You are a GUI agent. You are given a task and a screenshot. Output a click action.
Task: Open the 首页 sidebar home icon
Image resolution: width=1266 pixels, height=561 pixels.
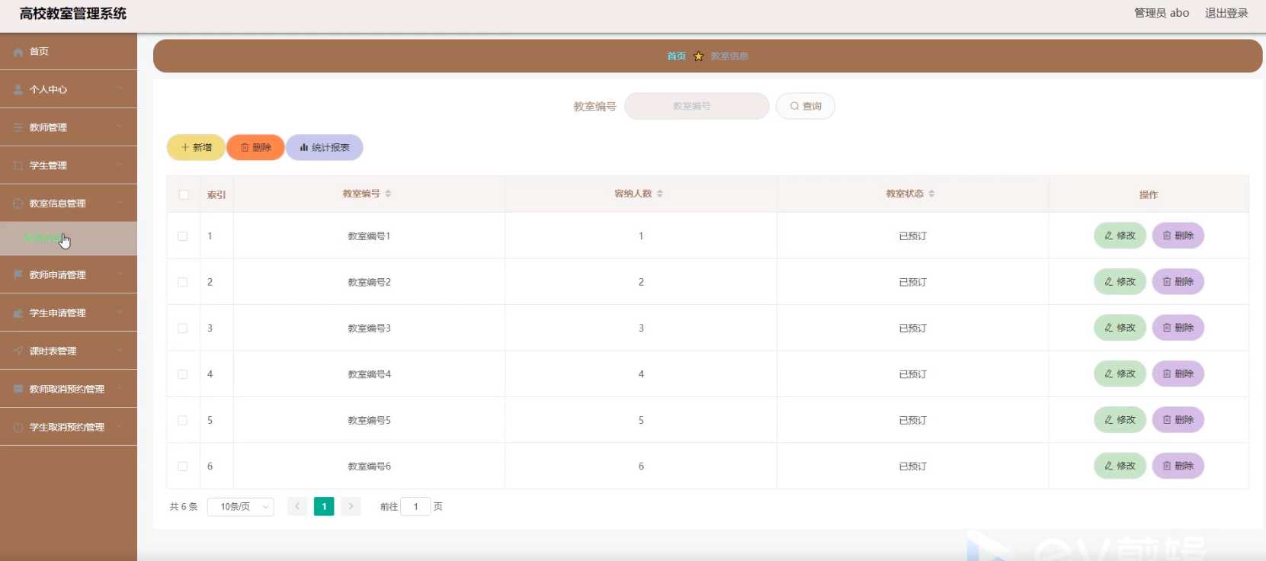(x=18, y=52)
